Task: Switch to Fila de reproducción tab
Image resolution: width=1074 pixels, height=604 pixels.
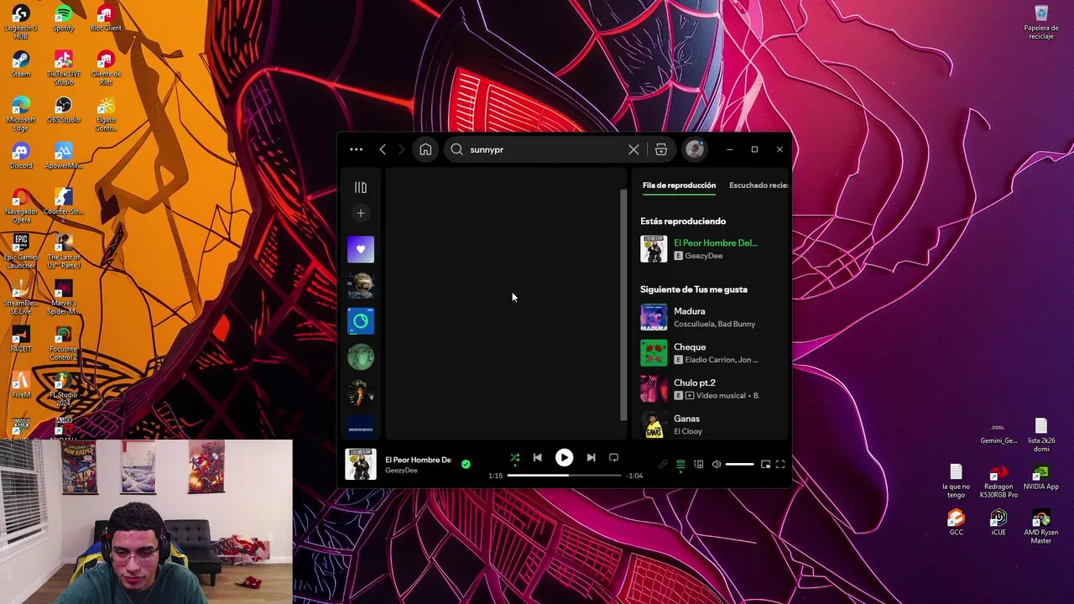Action: click(x=679, y=185)
